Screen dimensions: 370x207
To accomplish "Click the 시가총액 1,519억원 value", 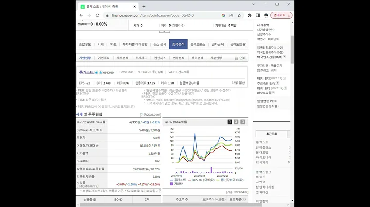I will [154, 153].
